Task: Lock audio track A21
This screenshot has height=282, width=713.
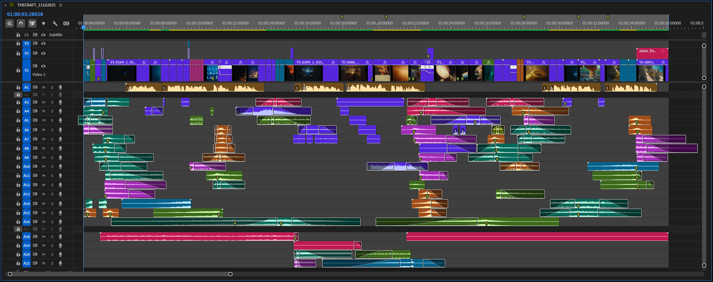Action: (x=18, y=263)
